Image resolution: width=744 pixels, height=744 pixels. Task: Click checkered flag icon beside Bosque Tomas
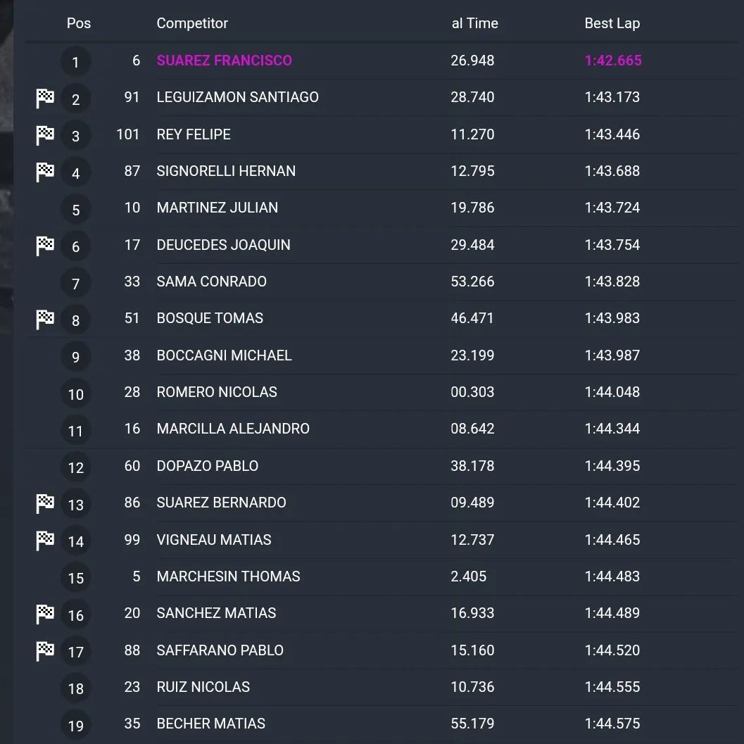[45, 320]
